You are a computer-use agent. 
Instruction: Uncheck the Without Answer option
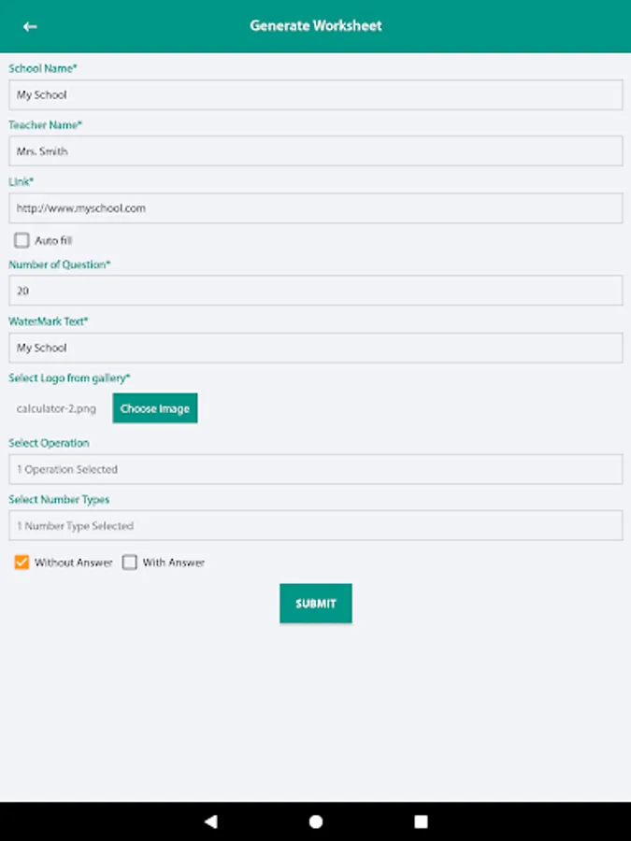22,563
